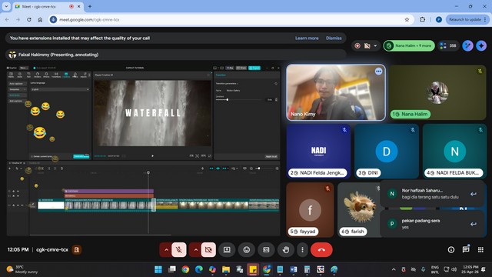The height and width of the screenshot is (277, 492).
Task: Open the present screen button
Action: coord(227,249)
